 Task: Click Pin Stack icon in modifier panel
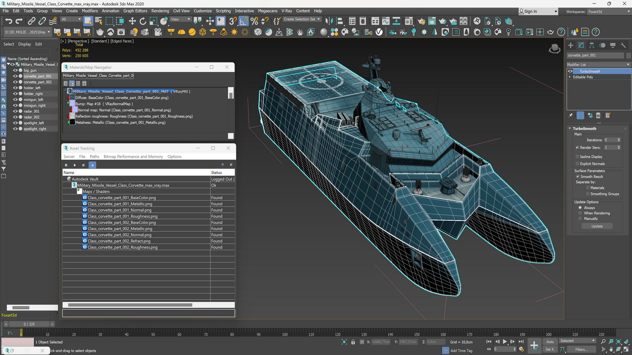click(571, 115)
